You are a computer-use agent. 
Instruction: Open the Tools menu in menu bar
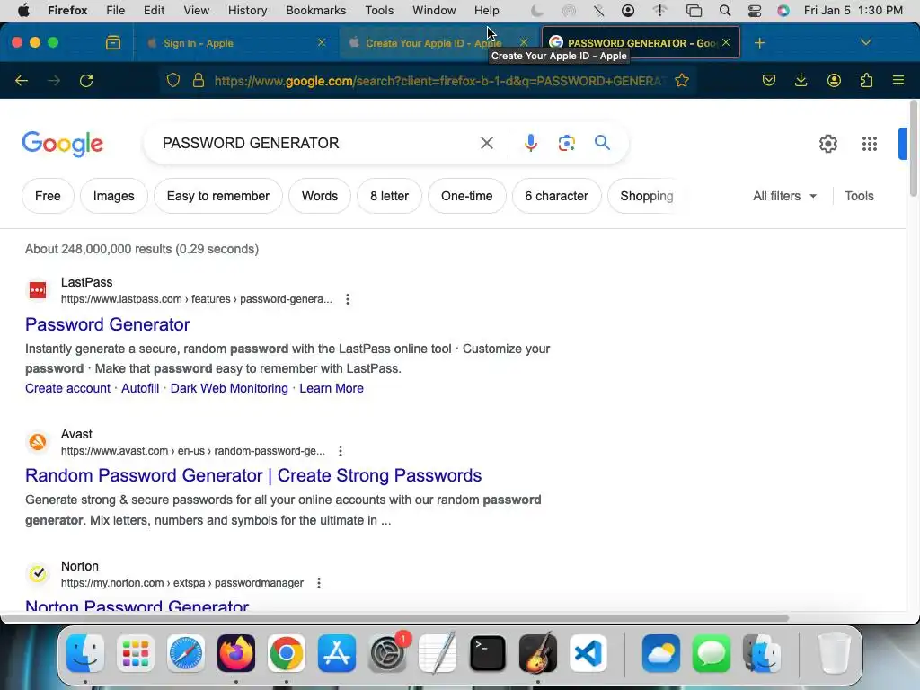[x=379, y=11]
